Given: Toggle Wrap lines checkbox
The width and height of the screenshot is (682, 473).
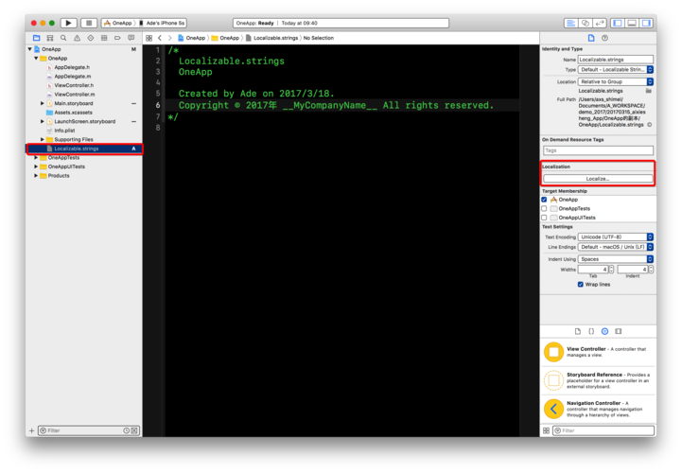Looking at the screenshot, I should [x=580, y=284].
